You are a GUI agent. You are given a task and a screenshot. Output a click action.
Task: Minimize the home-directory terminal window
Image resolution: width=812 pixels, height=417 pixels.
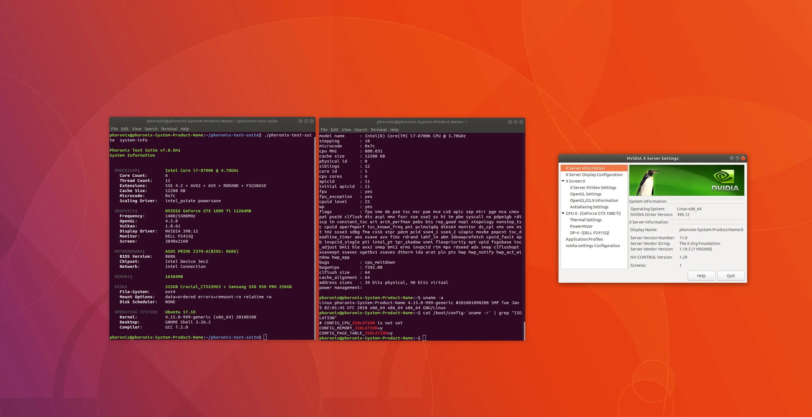tap(510, 122)
